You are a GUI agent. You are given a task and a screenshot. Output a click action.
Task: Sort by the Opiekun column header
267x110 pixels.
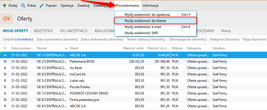coord(239,48)
